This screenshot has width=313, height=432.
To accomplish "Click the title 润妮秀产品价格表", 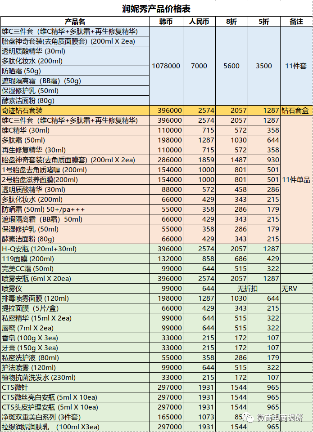I will point(156,9).
